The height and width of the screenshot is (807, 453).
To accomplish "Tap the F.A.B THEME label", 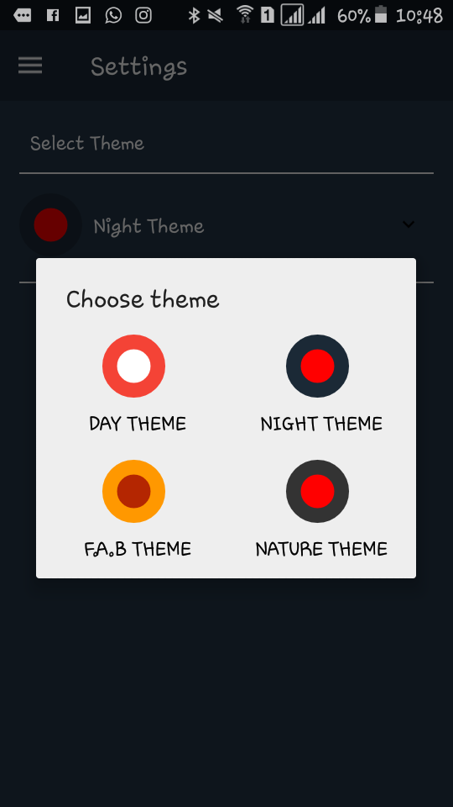I will coord(138,549).
